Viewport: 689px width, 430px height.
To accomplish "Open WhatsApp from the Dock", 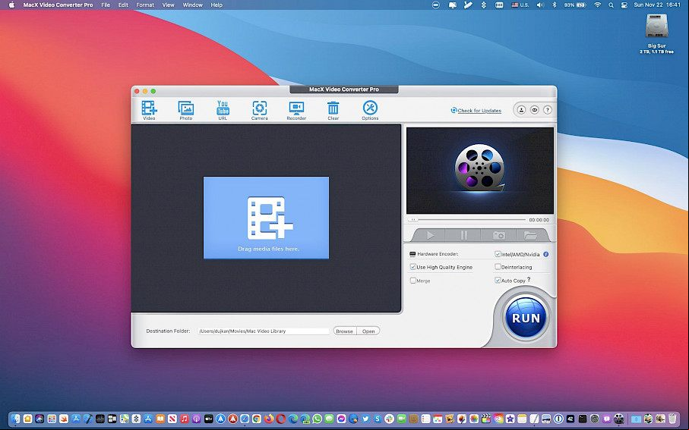I will 318,419.
